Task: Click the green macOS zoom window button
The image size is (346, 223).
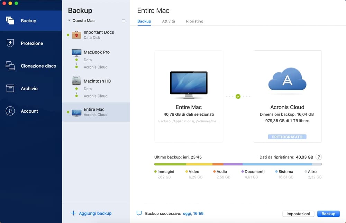Action: coord(16,3)
